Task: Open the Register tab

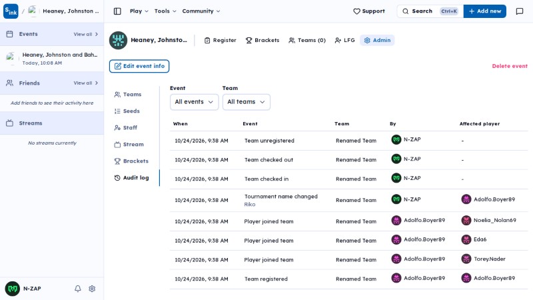Action: click(221, 40)
